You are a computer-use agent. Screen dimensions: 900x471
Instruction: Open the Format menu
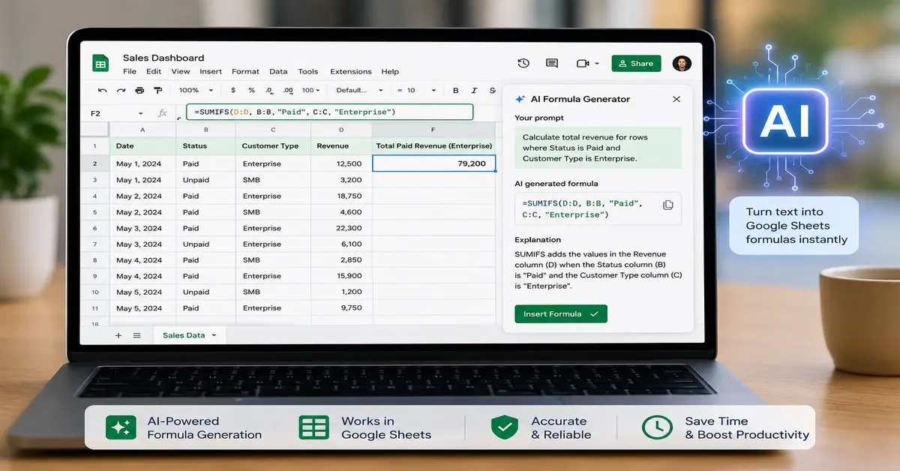pyautogui.click(x=245, y=72)
